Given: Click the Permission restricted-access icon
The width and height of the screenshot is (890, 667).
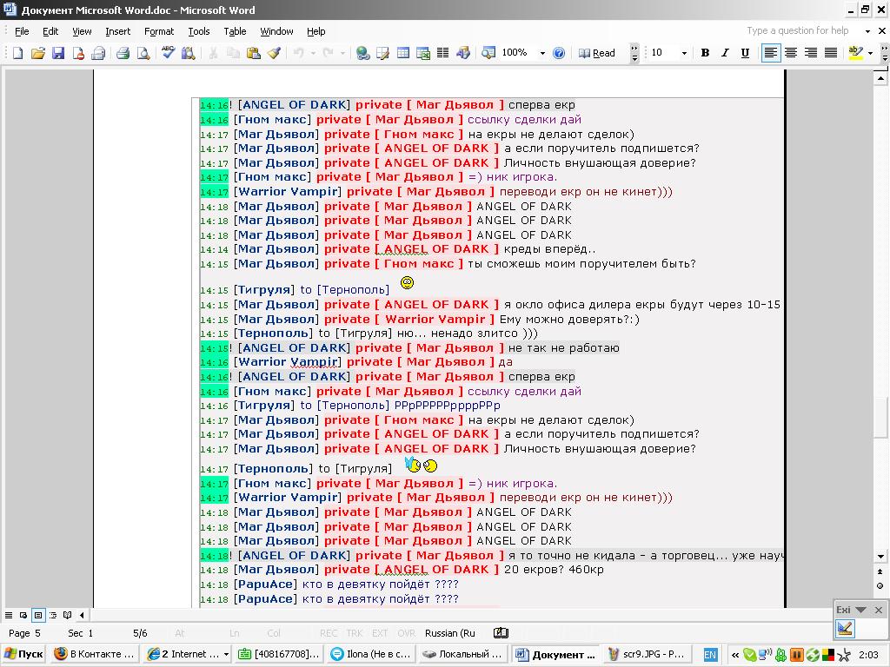Looking at the screenshot, I should point(78,53).
